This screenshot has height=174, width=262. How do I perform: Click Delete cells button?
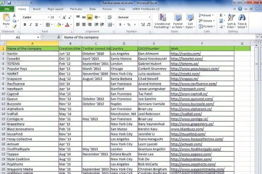coord(206,21)
